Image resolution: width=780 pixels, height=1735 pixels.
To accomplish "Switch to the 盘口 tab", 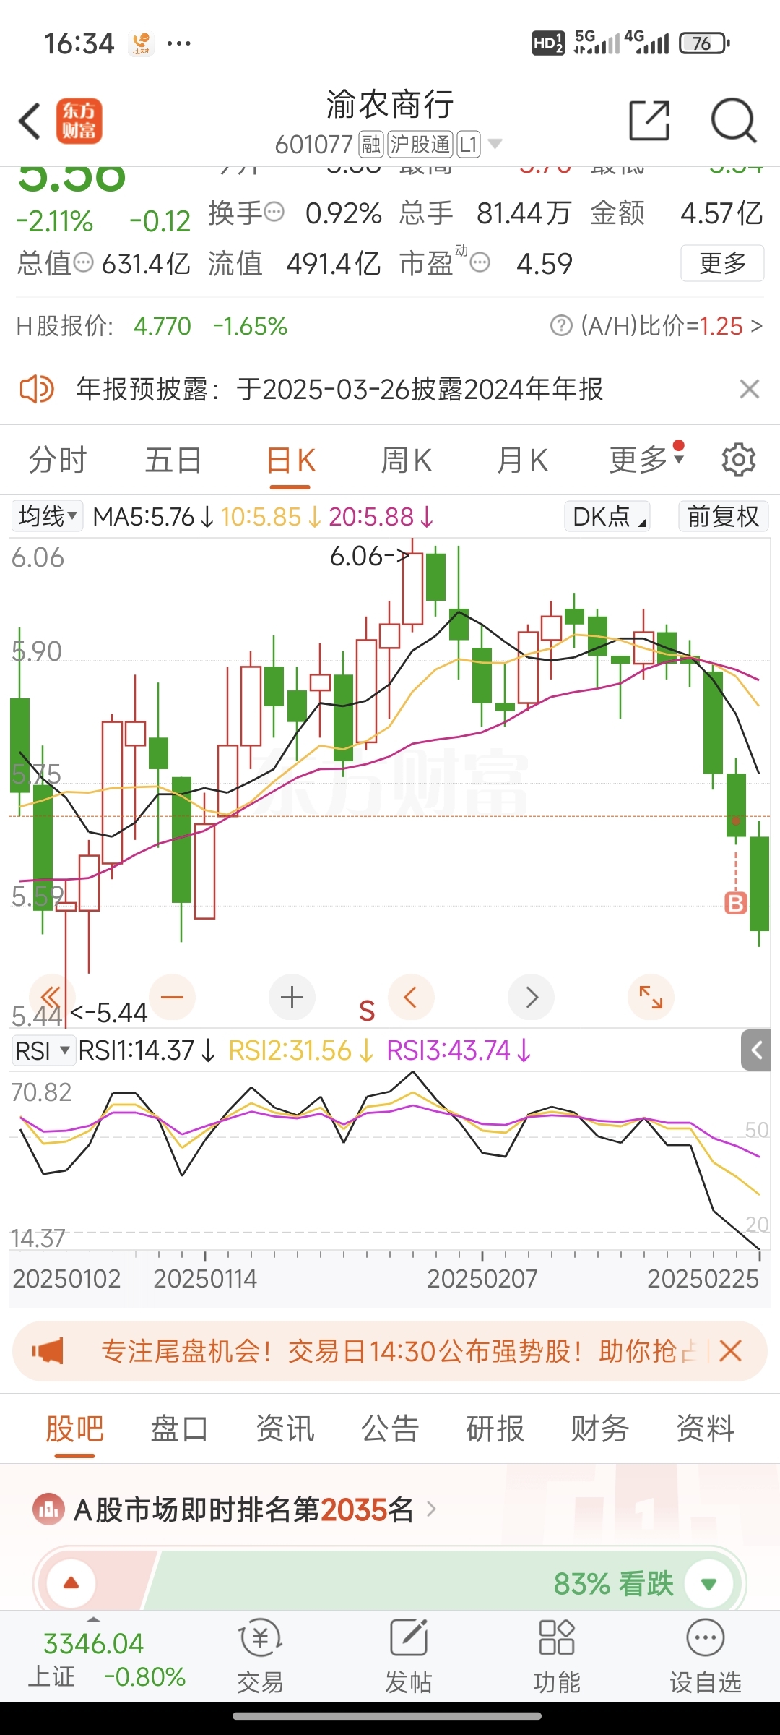I will tap(180, 1429).
